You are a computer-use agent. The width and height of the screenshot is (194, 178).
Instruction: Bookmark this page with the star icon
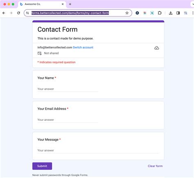(127, 13)
